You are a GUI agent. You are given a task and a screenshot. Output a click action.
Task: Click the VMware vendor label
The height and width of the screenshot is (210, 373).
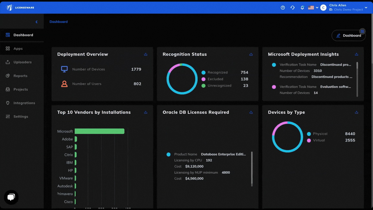tap(66, 178)
